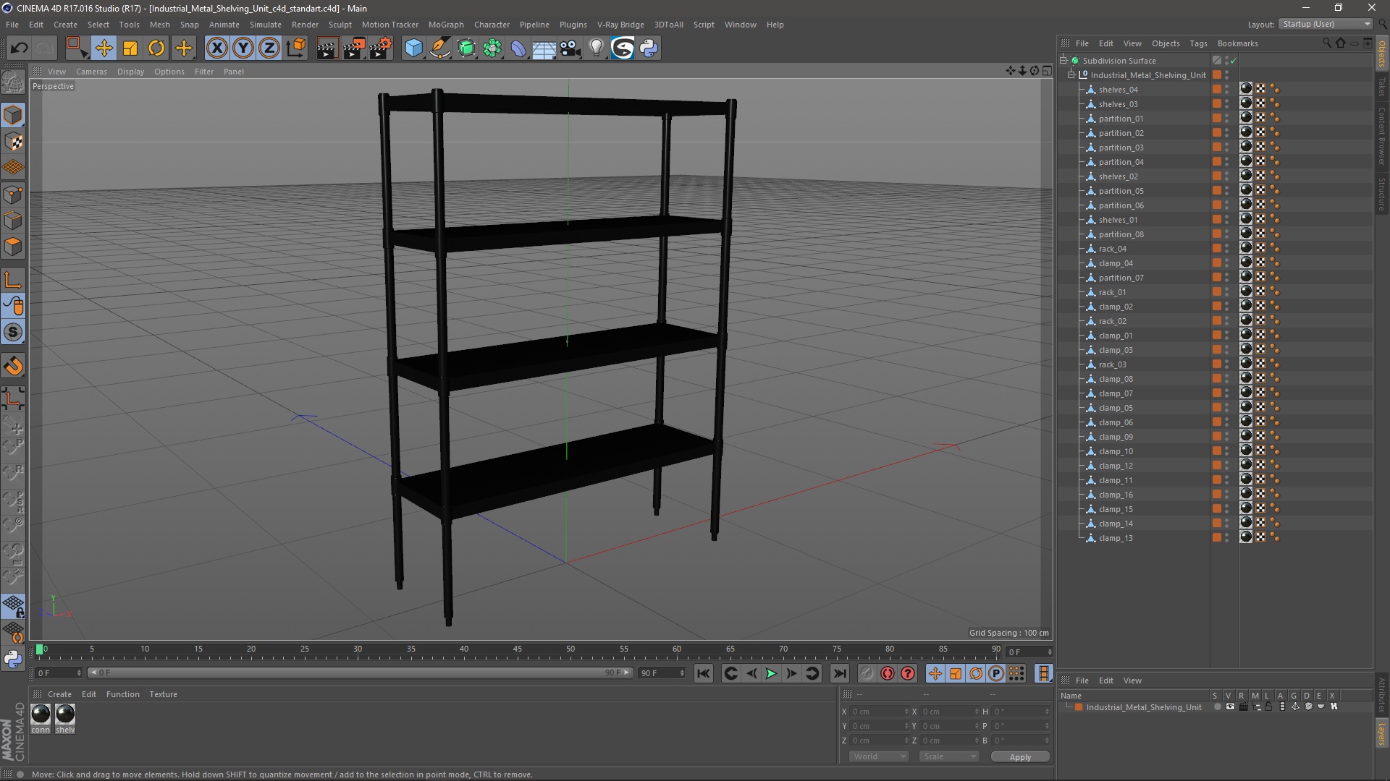Viewport: 1390px width, 781px height.
Task: Open material manager Function menu
Action: [122, 694]
